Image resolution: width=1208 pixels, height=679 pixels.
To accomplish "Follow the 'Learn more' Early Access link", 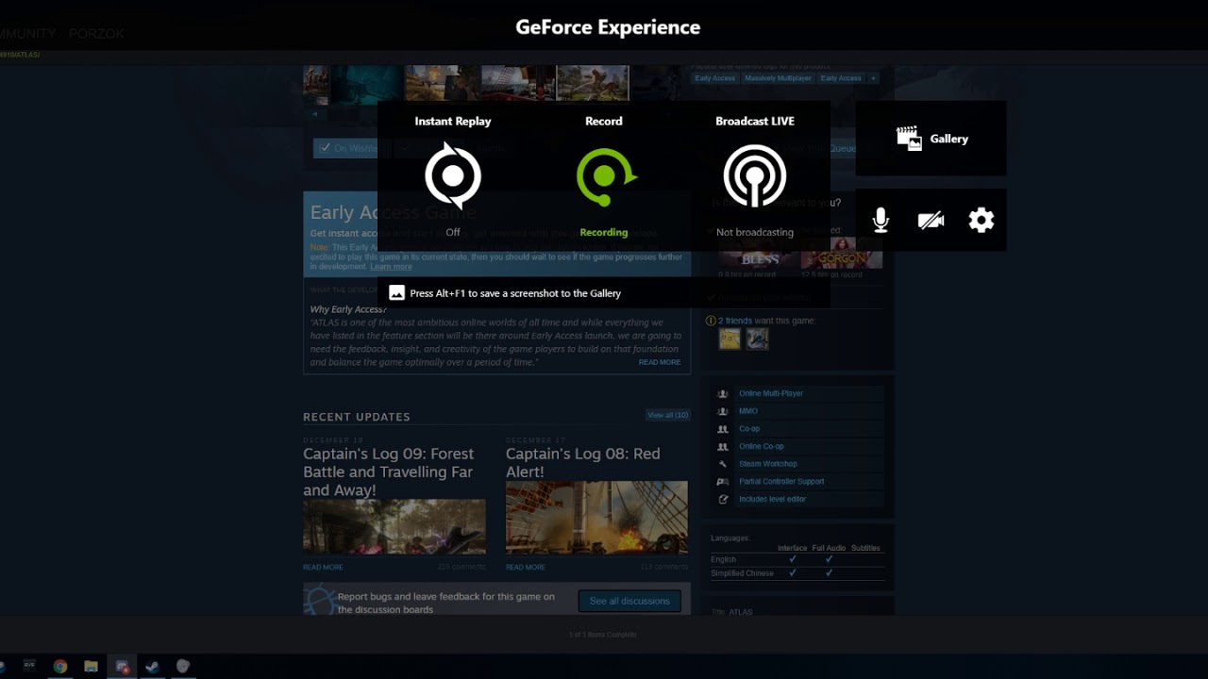I will 391,267.
